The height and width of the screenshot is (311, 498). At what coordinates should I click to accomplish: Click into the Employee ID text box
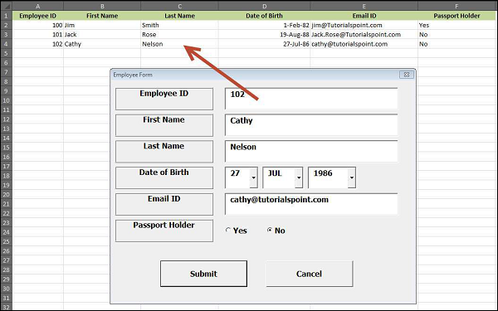click(311, 99)
